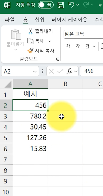Image resolution: width=103 pixels, height=196 pixels.
Task: Click the Undo arrow icon
Action: pyautogui.click(x=71, y=5)
